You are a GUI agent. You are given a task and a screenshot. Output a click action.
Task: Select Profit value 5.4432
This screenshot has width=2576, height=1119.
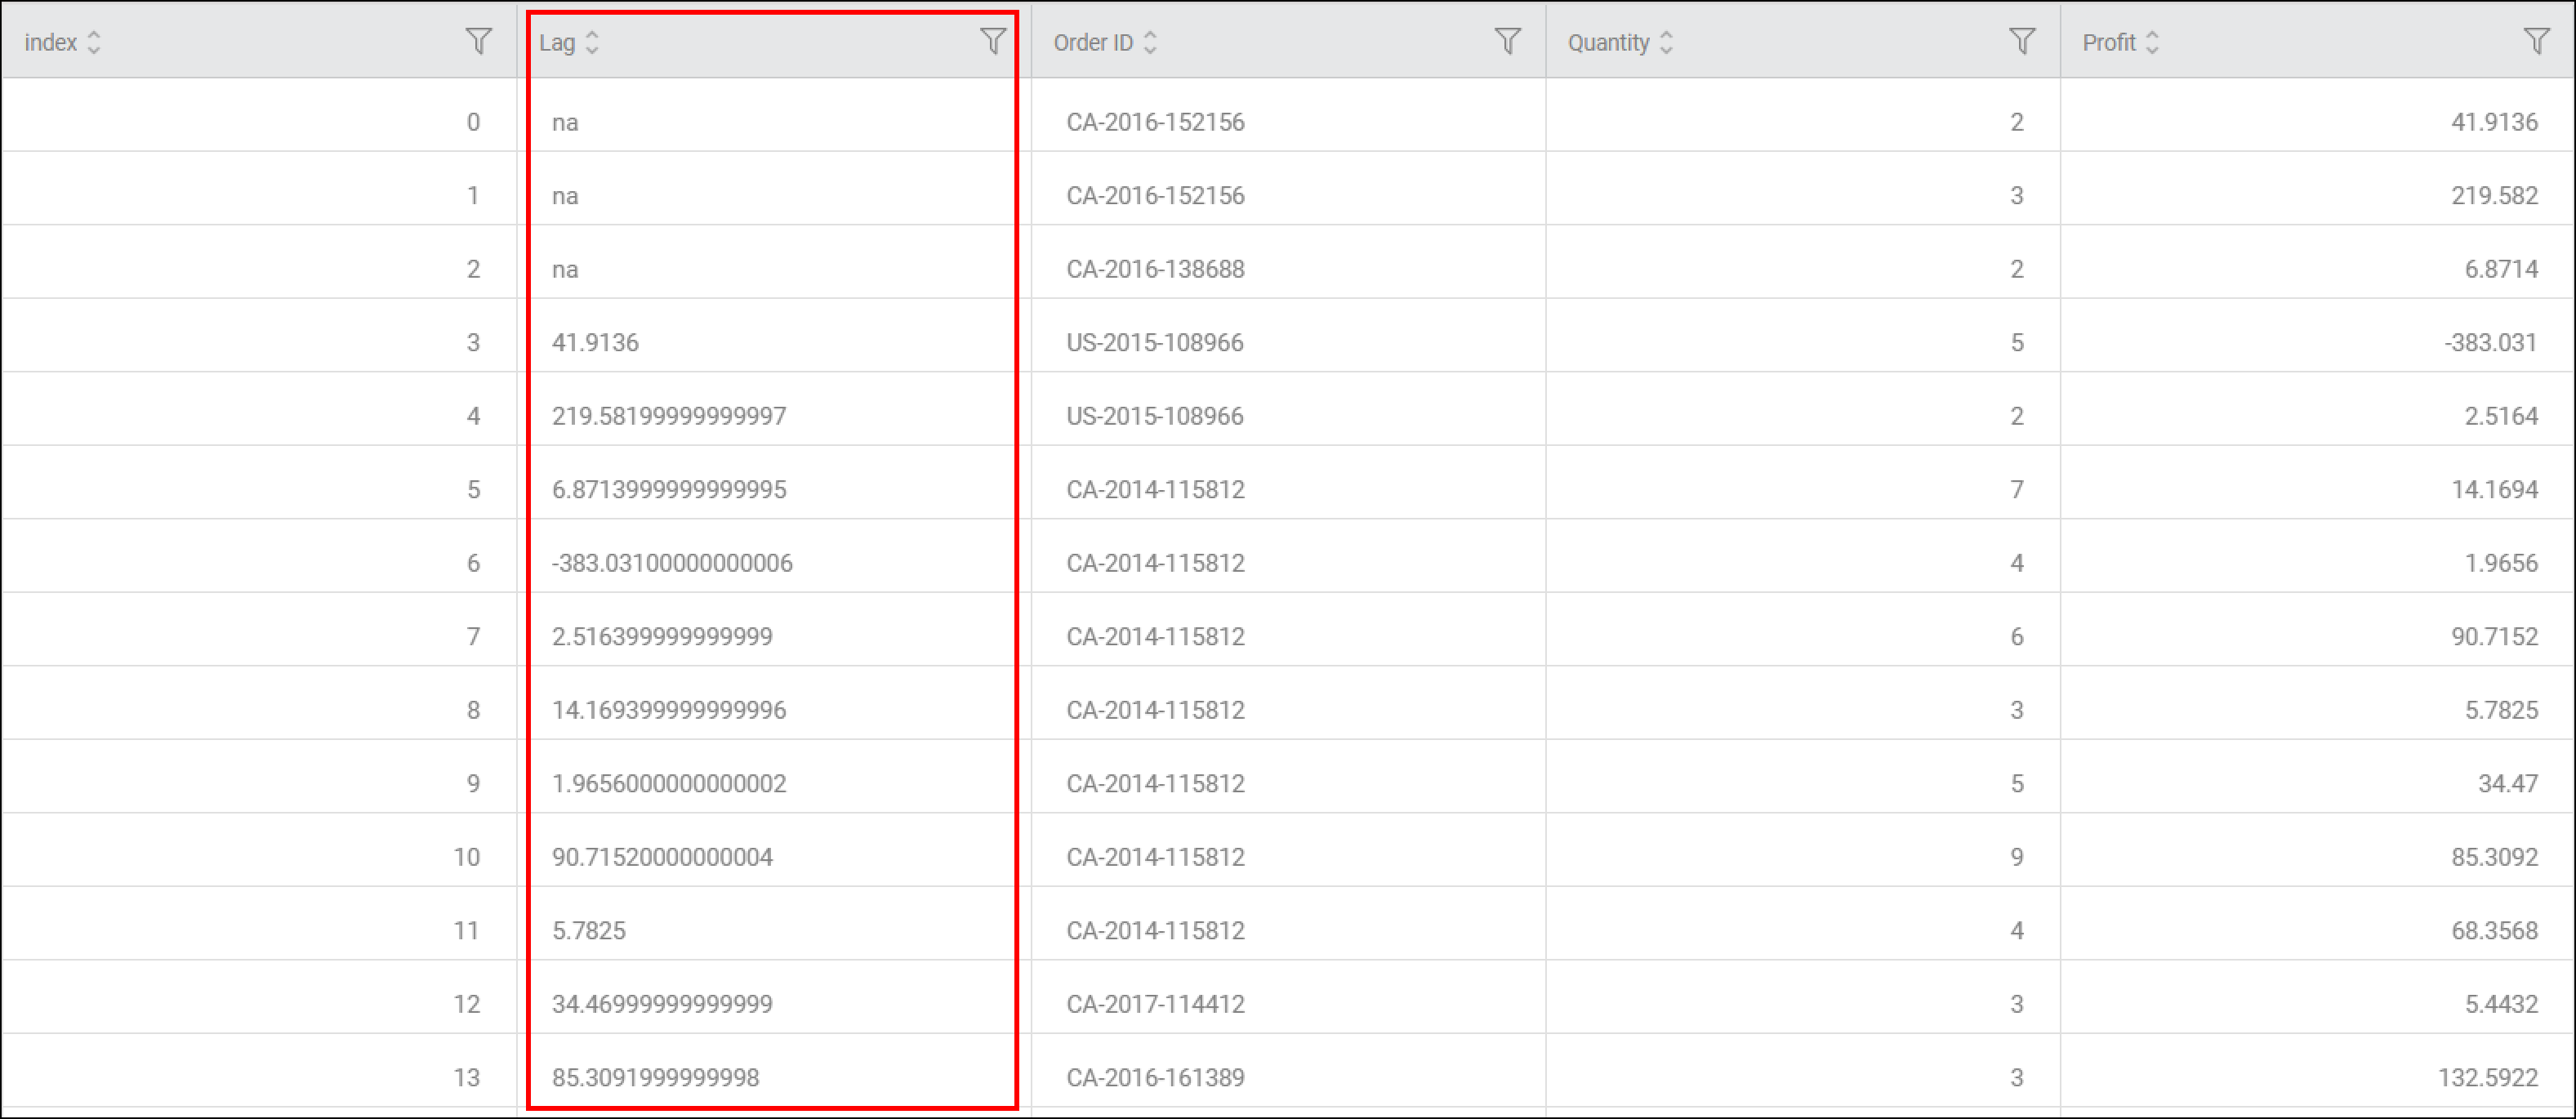coord(2501,1004)
